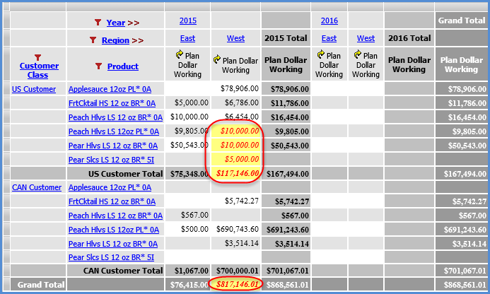
Task: Expand the >> arrows next to Region
Action: (x=138, y=40)
